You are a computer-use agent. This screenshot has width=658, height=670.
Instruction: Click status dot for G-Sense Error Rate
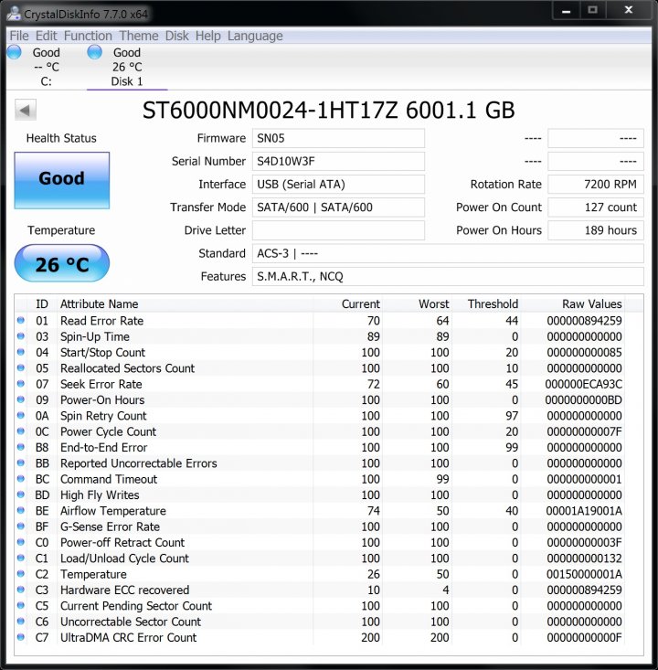tap(20, 526)
